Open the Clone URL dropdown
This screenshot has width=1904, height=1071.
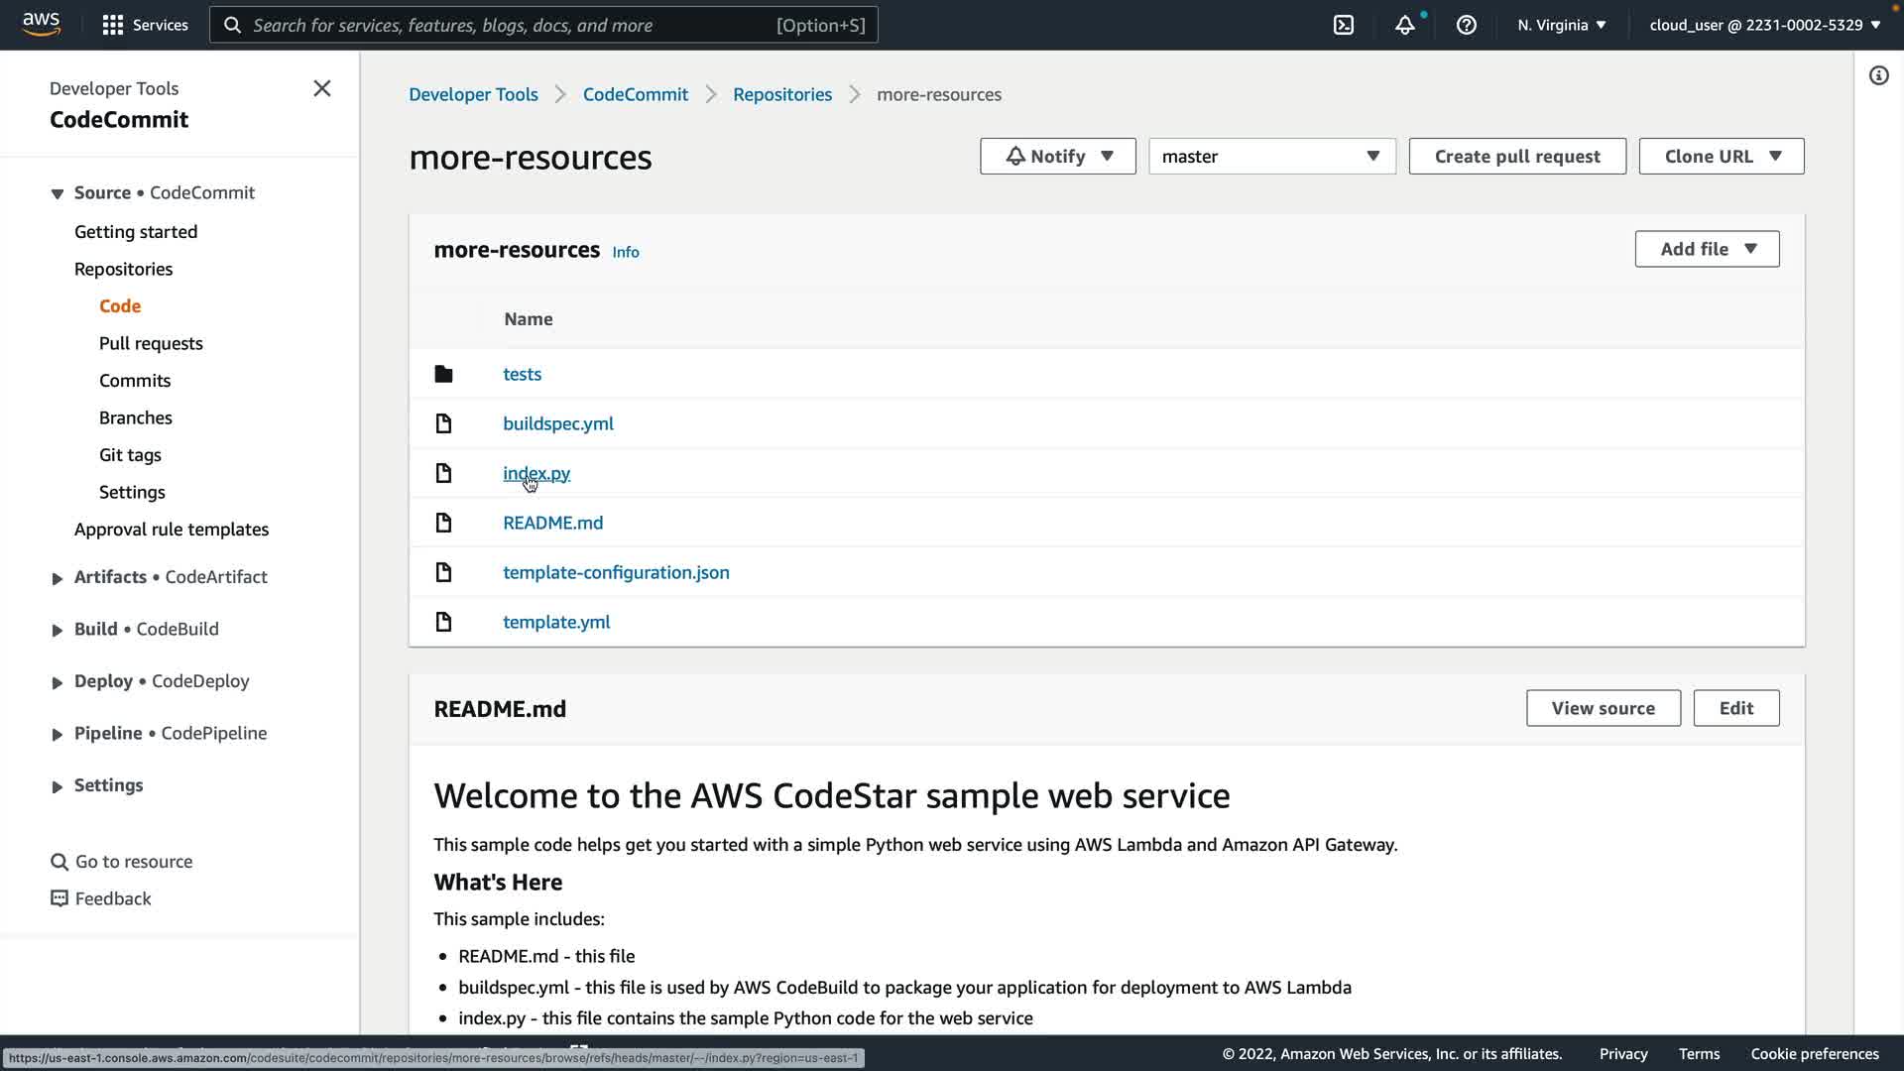click(x=1721, y=157)
